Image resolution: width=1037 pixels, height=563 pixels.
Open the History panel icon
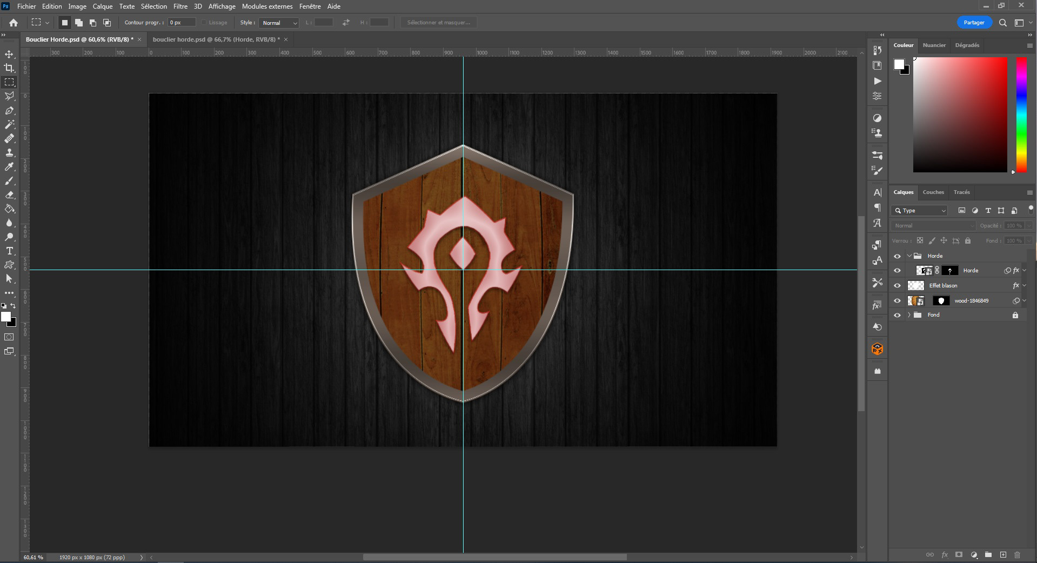(x=877, y=50)
